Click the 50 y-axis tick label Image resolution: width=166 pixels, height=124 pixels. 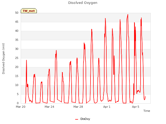click(17, 13)
